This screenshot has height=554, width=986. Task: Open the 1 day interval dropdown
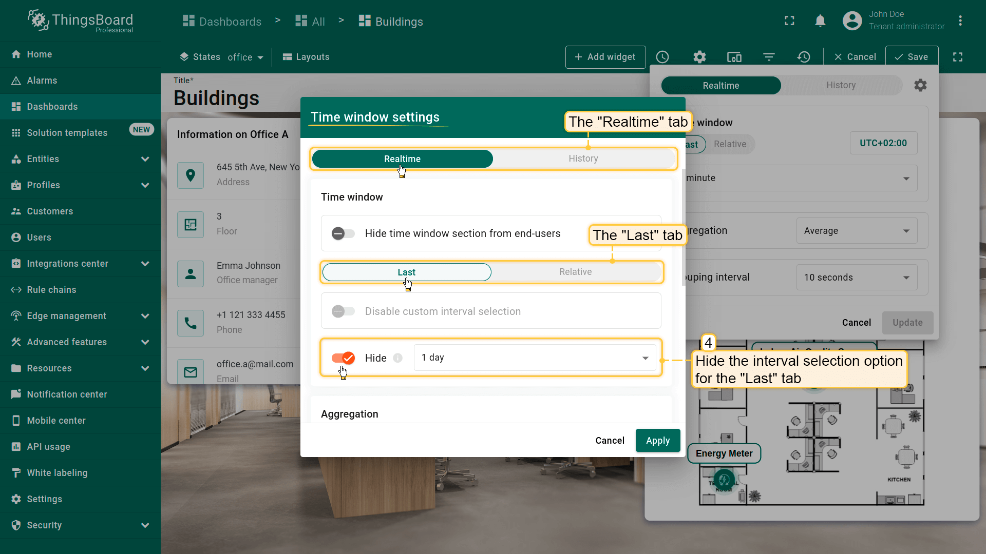click(535, 358)
